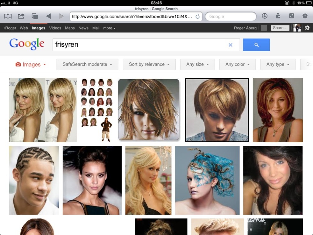The height and width of the screenshot is (235, 313).
Task: Clear the search text with the X
Action: pyautogui.click(x=230, y=45)
